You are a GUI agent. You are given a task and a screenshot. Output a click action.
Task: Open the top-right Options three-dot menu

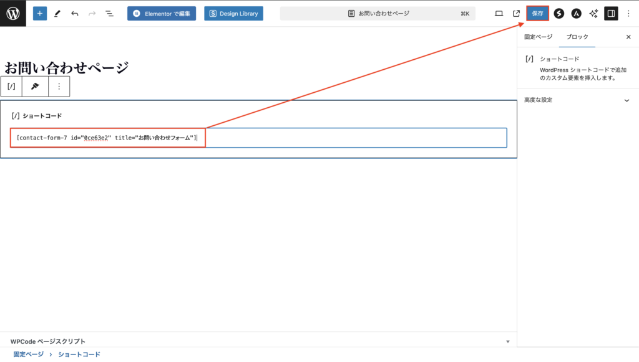(x=628, y=13)
